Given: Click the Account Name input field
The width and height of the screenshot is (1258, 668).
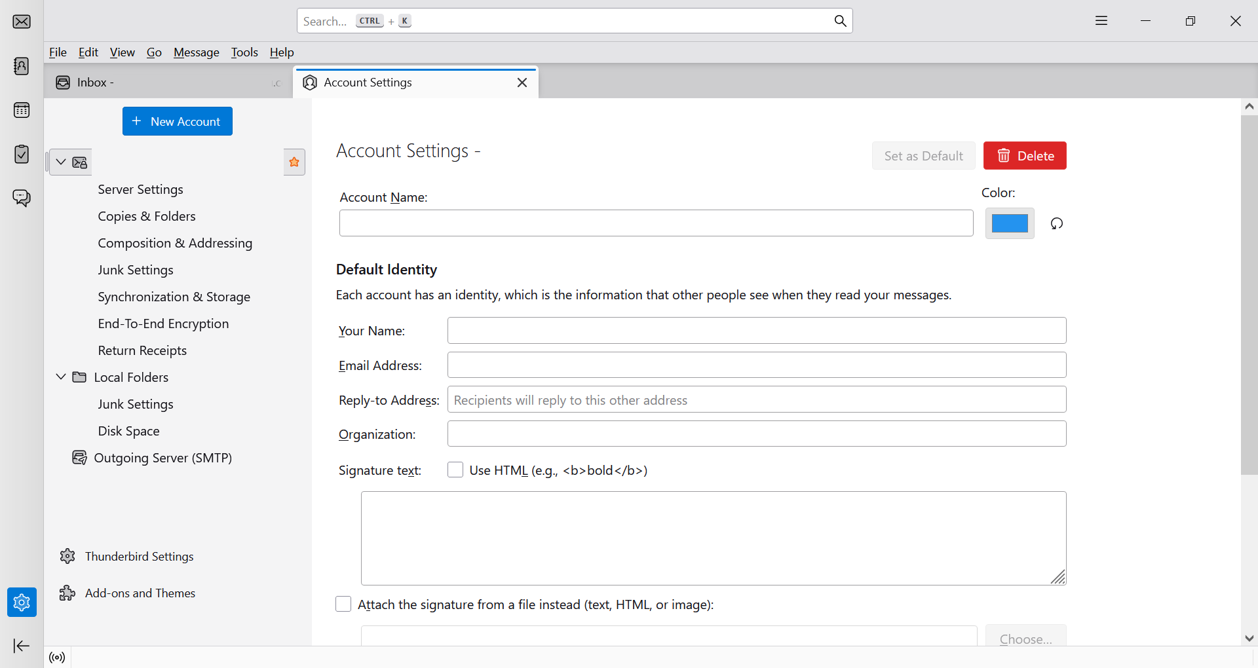Looking at the screenshot, I should coord(656,223).
